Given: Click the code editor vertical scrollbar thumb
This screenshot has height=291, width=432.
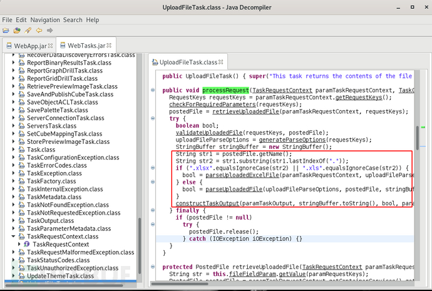Looking at the screenshot, I should (x=418, y=138).
